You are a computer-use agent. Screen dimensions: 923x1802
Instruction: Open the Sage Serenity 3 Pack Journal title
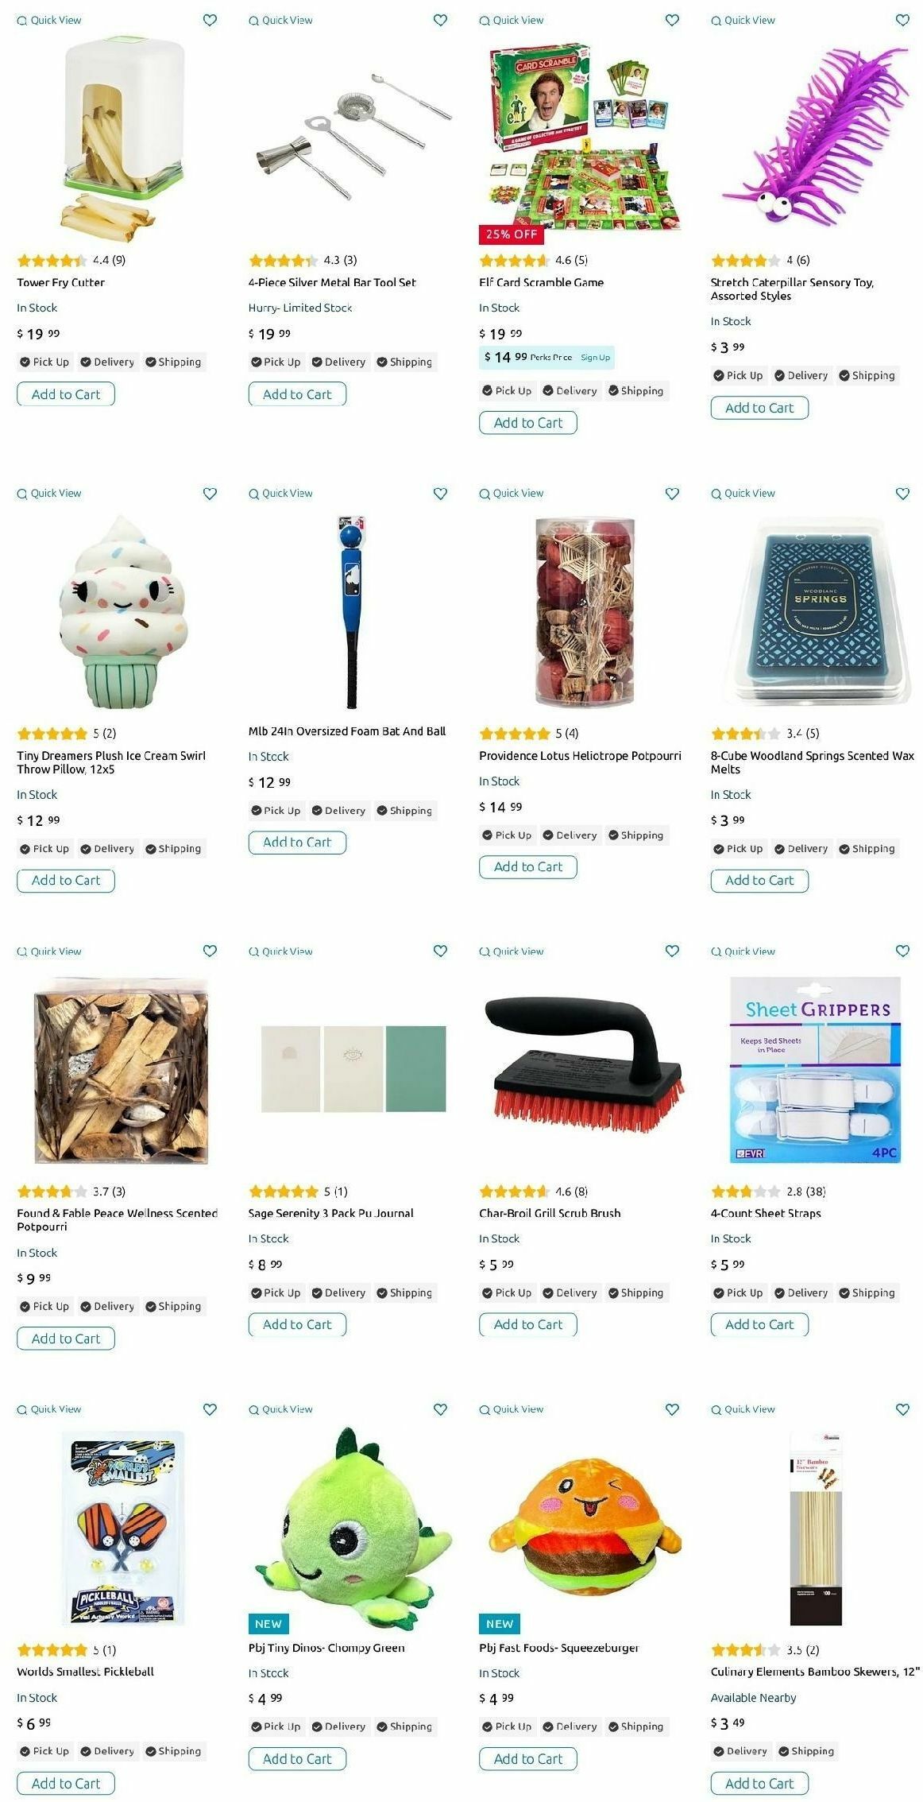pos(330,1213)
